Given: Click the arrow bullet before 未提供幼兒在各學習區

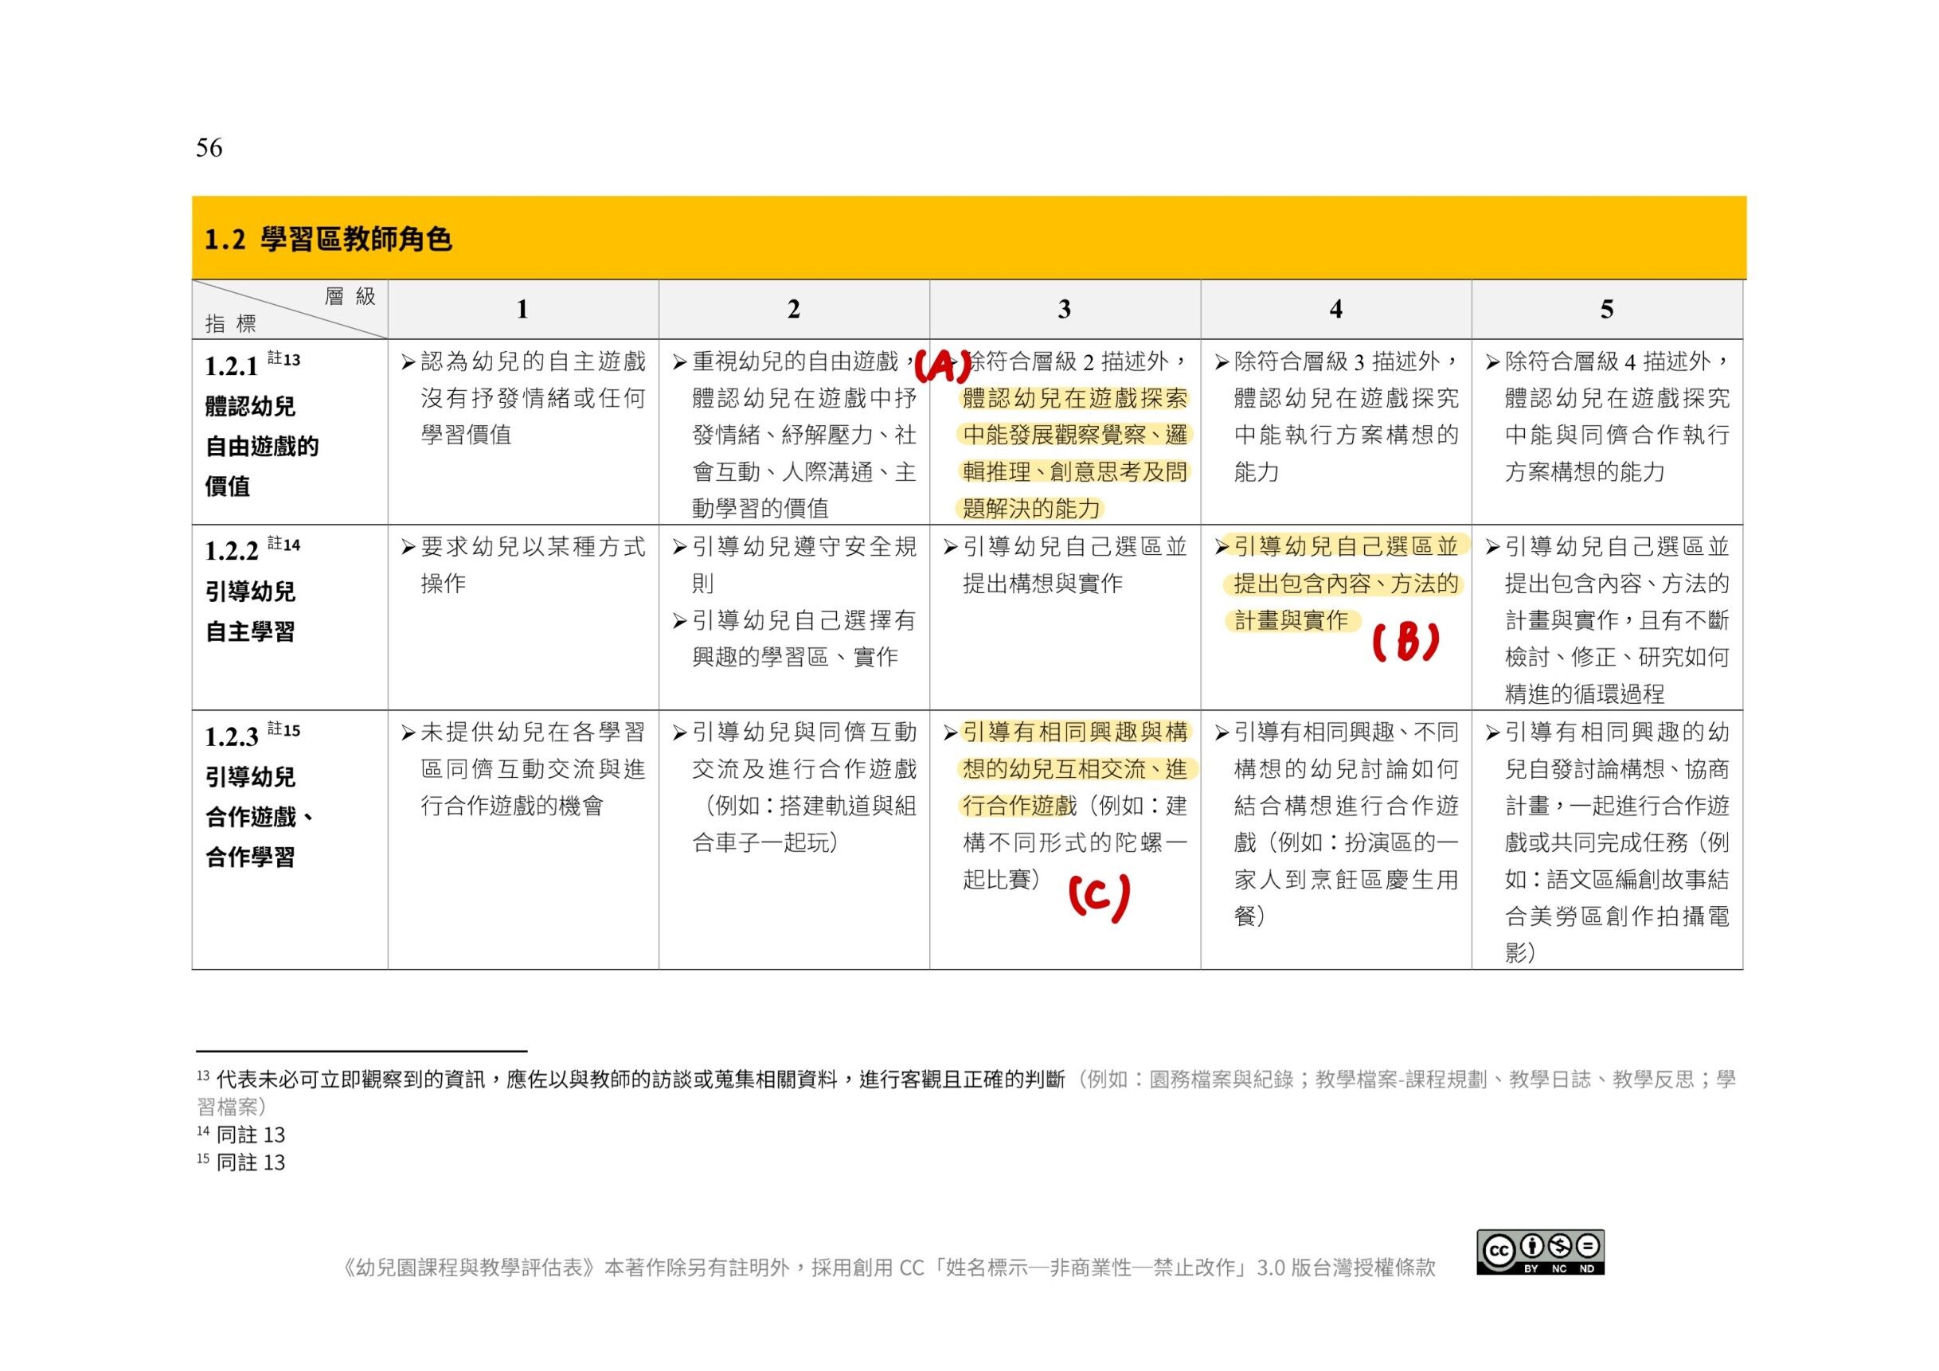Looking at the screenshot, I should click(408, 732).
